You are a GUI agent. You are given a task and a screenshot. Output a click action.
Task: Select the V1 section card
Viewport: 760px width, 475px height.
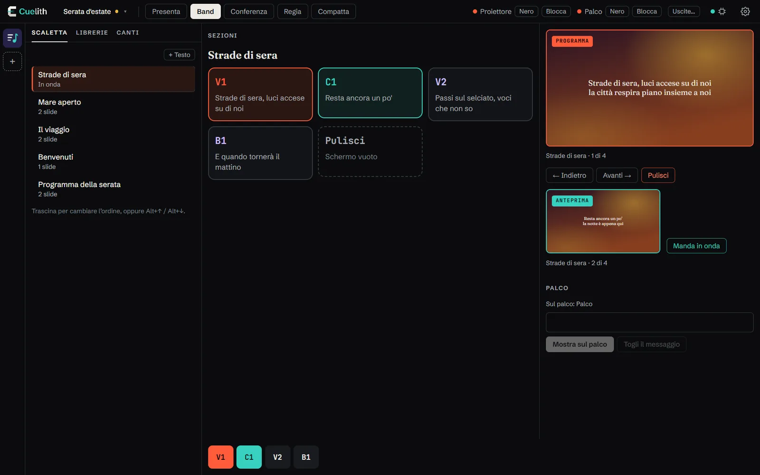pos(260,94)
